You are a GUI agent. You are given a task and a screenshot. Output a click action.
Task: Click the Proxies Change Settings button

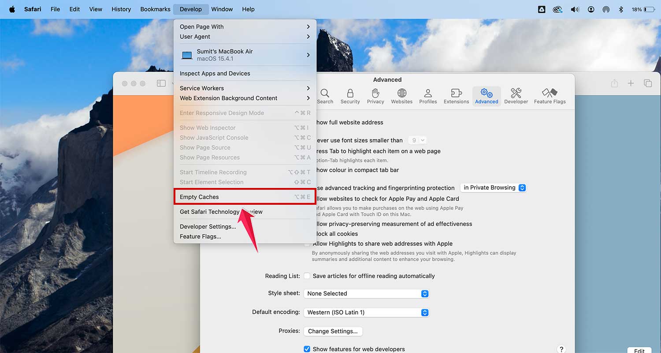[333, 331]
